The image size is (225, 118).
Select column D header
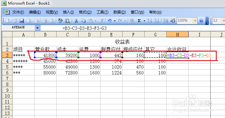[89, 34]
